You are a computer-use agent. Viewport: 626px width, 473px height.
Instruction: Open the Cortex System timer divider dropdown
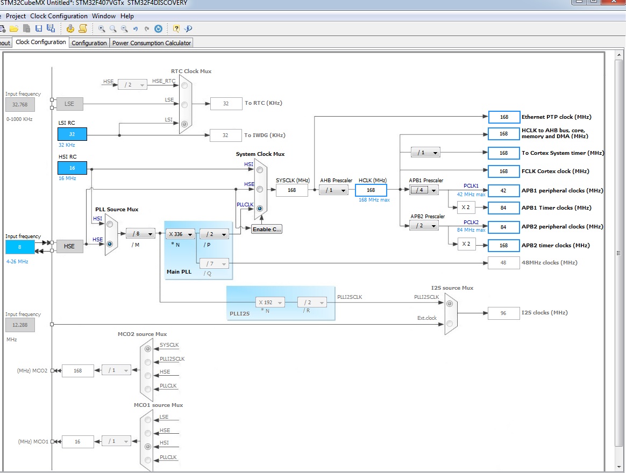pos(425,153)
